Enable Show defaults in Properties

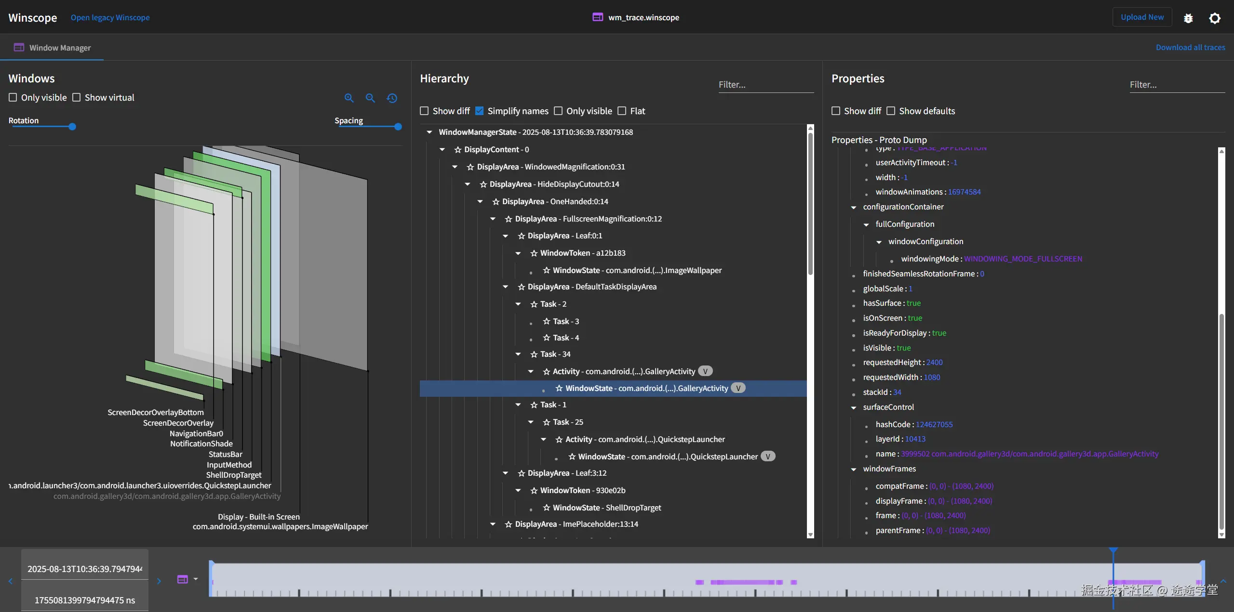[891, 111]
